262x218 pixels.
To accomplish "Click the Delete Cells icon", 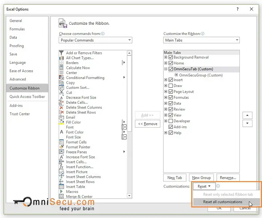I will 61,102.
